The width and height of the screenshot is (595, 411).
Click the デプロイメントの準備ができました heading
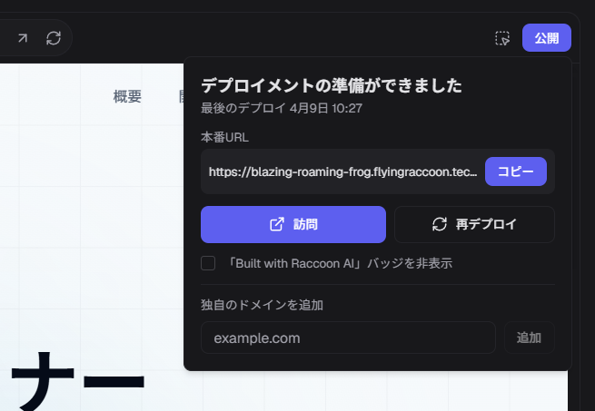point(331,86)
